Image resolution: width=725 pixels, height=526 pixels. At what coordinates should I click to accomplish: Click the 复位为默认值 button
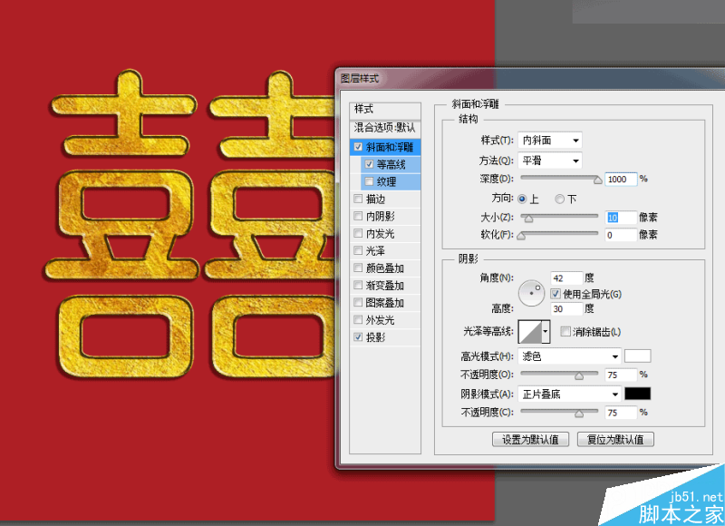(615, 439)
